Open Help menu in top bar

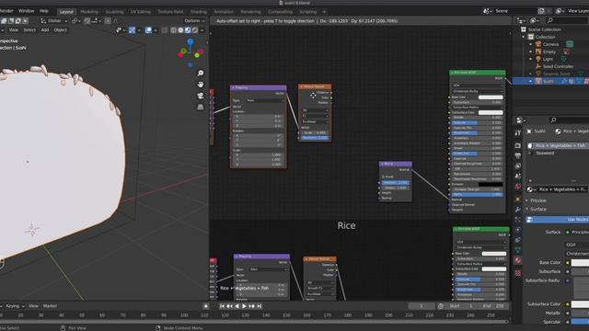pyautogui.click(x=44, y=11)
